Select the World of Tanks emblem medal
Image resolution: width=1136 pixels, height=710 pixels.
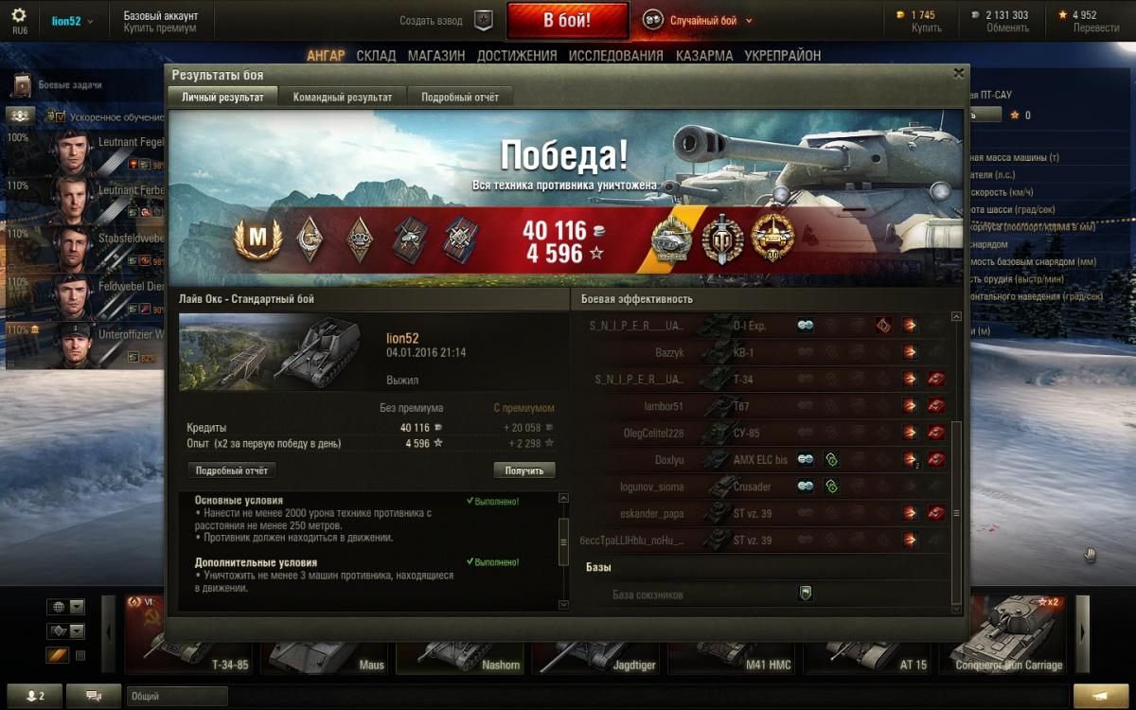click(721, 239)
